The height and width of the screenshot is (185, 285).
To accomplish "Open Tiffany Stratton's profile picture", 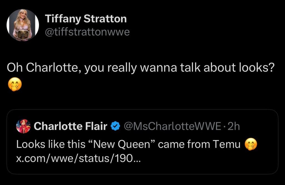I will click(23, 25).
